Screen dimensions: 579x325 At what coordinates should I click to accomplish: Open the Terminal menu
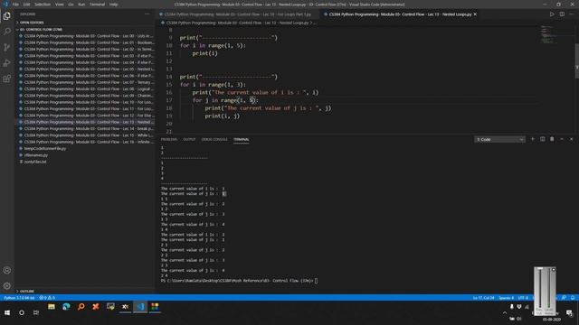tap(97, 5)
